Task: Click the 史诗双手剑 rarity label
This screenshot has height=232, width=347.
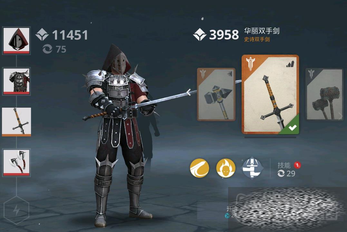Action: pos(257,39)
